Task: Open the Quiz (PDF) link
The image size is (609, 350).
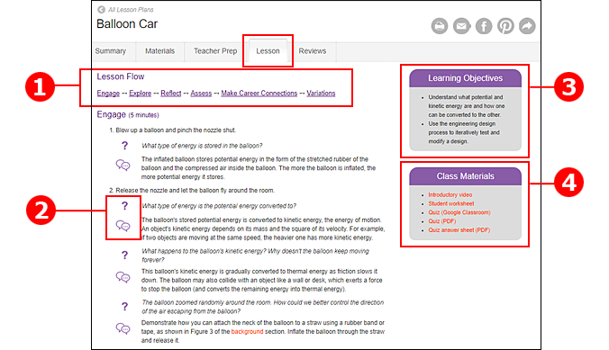Action: (442, 221)
